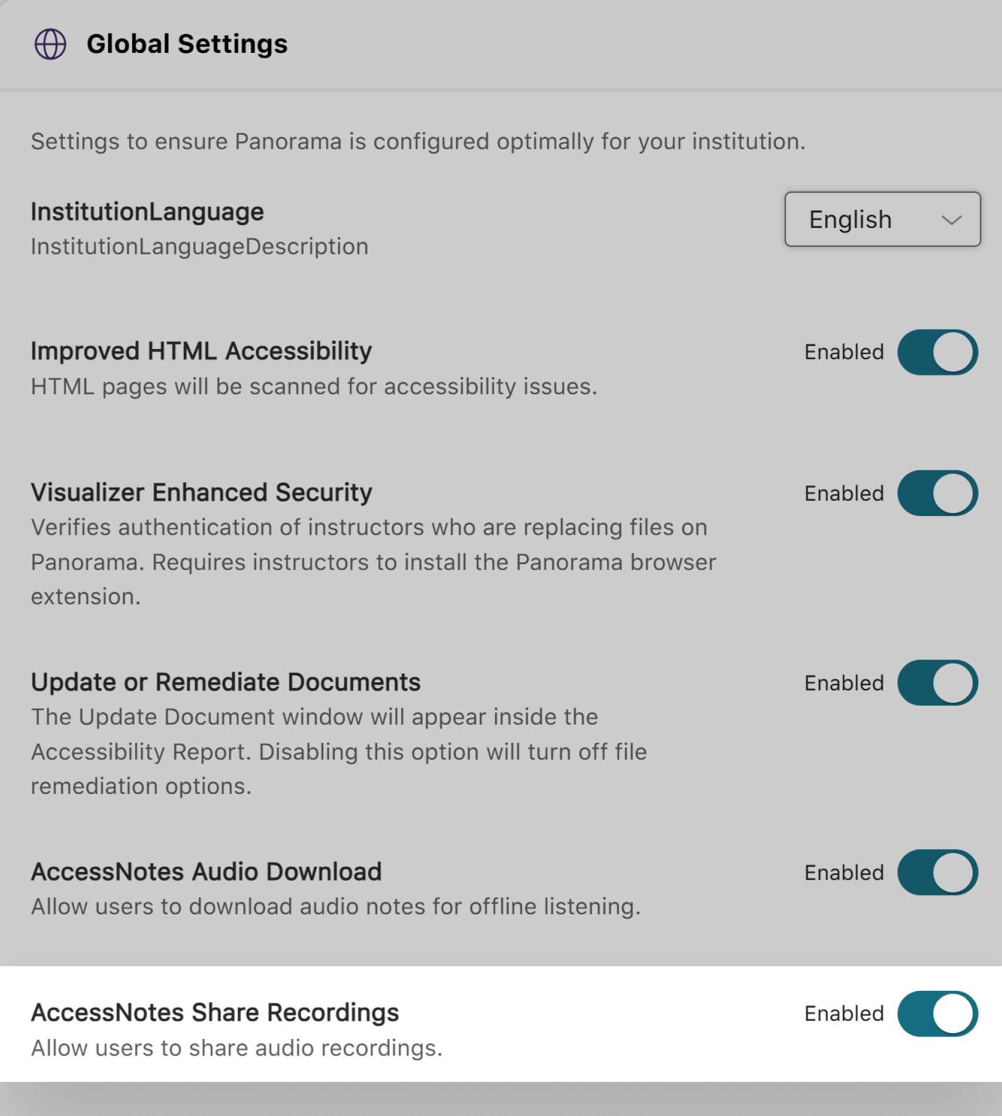Viewport: 1002px width, 1116px height.
Task: Click the Global Settings heading
Action: 187,44
